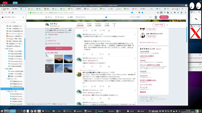Open the エアポート投稿おじさん trend link
Viewport: 202px width, 113px height.
[x=148, y=80]
